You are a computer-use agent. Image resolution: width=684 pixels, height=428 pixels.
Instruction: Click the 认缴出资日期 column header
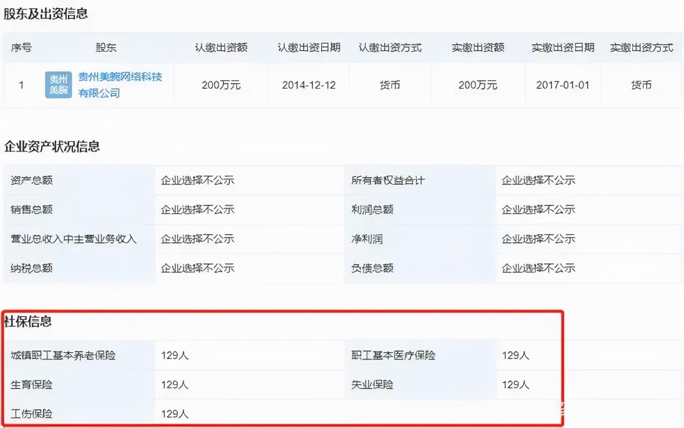coord(309,48)
